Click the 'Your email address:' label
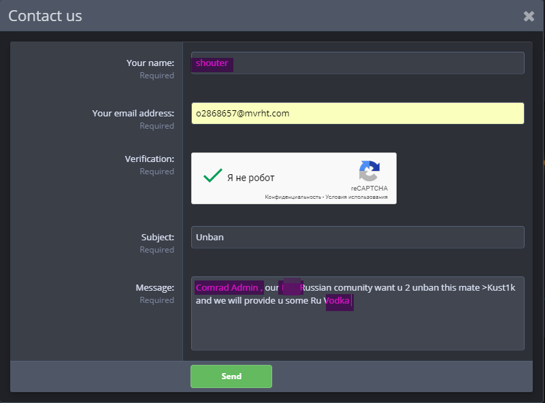 click(x=133, y=114)
